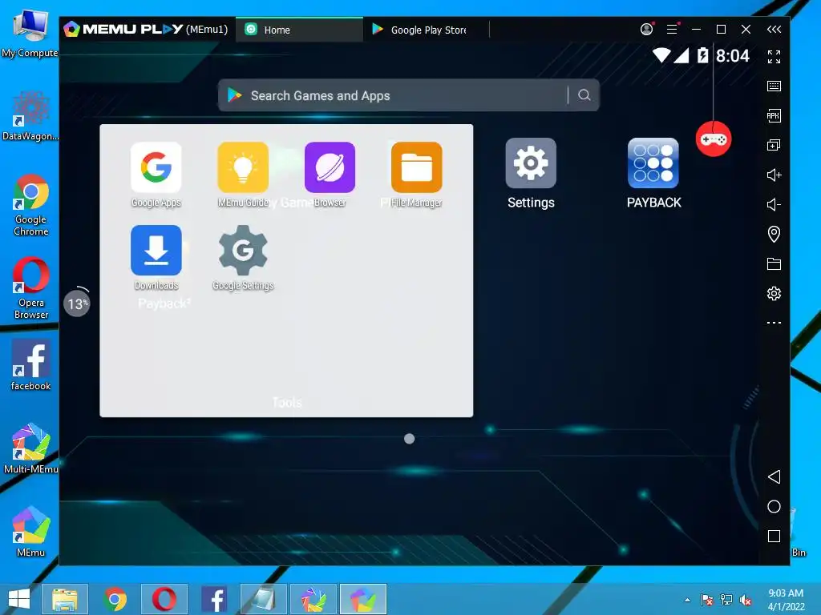Viewport: 821px width, 615px height.
Task: Open the notepad-style taskbar app
Action: [x=263, y=599]
